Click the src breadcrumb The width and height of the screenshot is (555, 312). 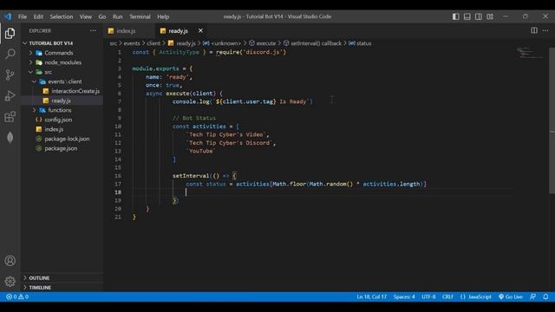(113, 43)
